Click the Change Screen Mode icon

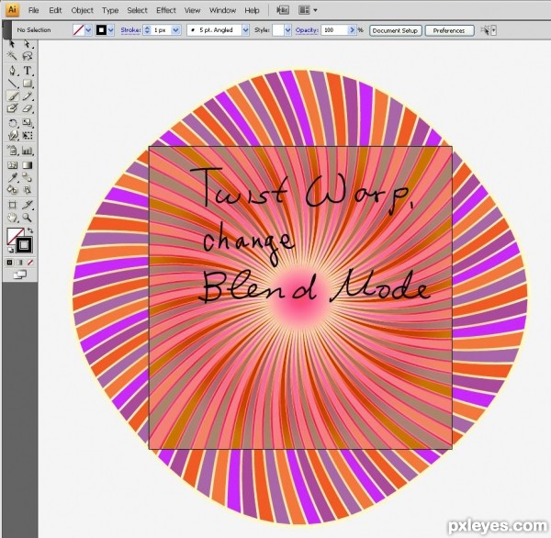pos(19,275)
